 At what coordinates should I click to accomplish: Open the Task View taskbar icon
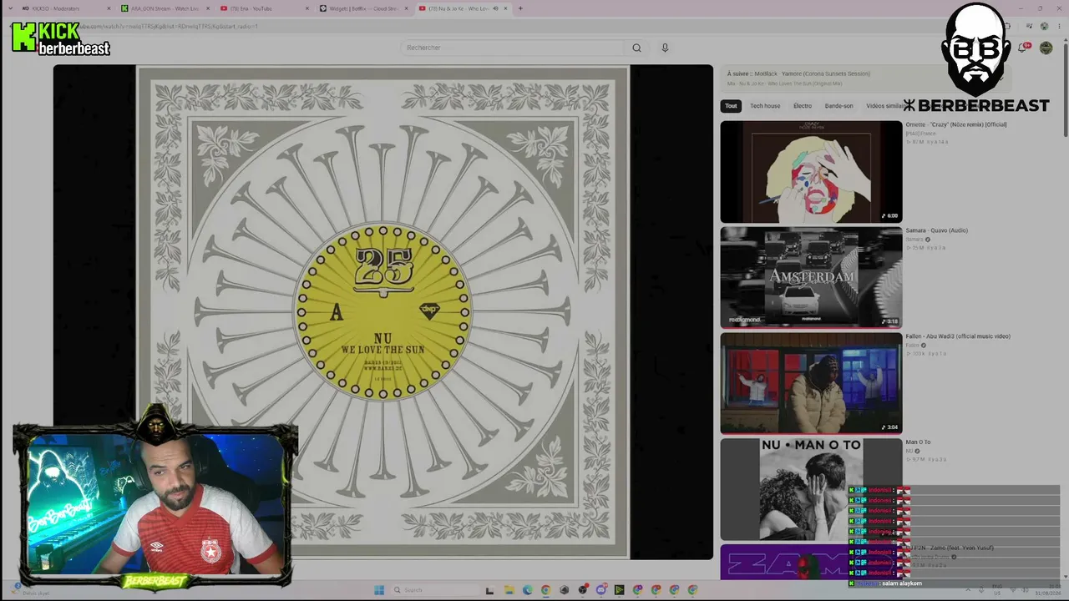(489, 590)
